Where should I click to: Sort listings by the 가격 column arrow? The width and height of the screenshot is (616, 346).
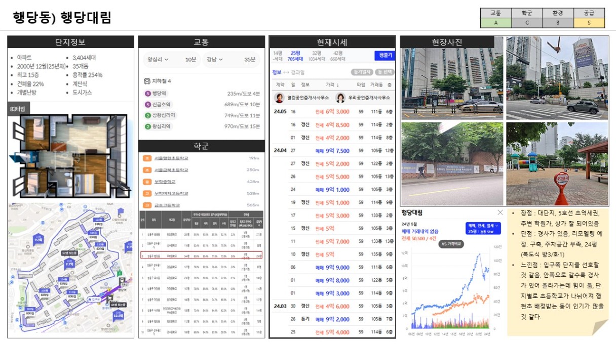[x=338, y=85]
